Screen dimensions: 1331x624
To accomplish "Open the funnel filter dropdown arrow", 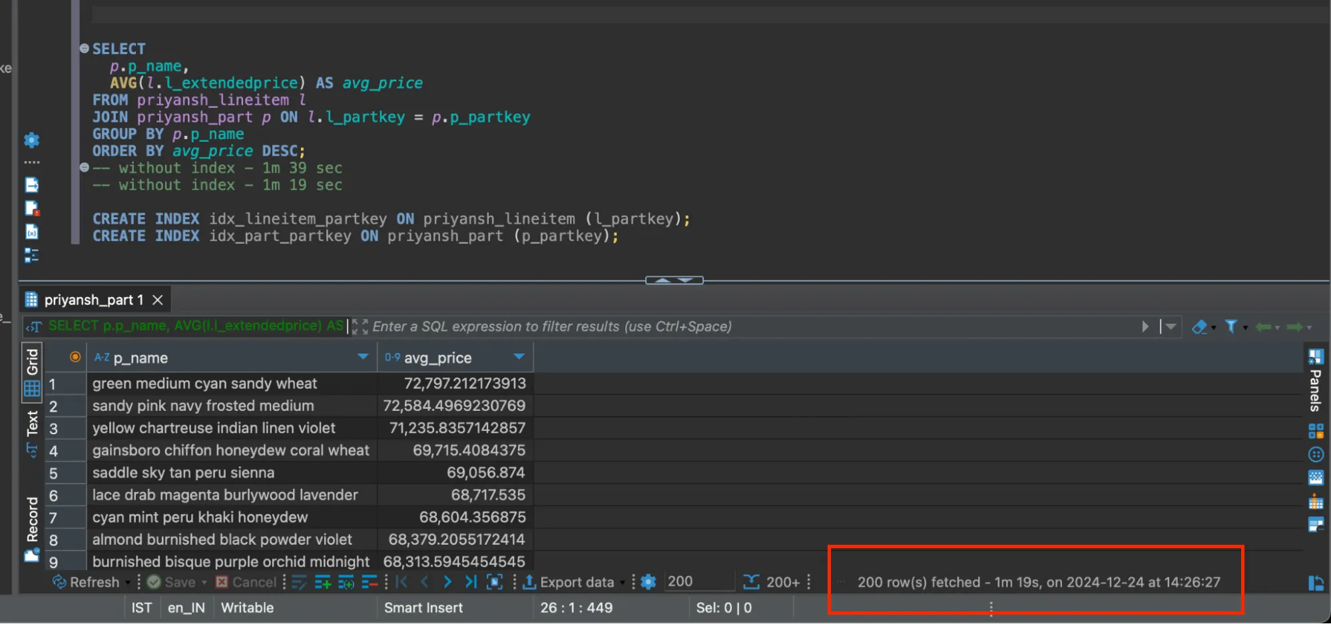I will point(1246,328).
